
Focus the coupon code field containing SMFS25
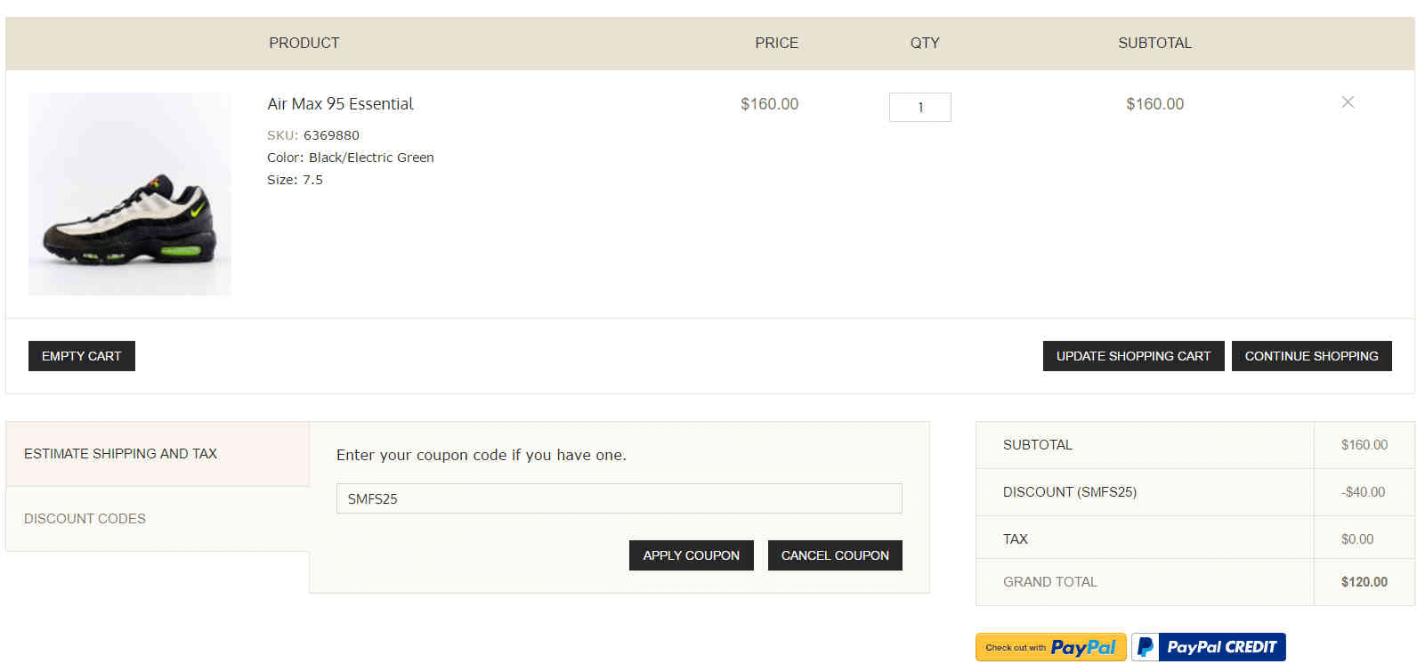point(619,498)
